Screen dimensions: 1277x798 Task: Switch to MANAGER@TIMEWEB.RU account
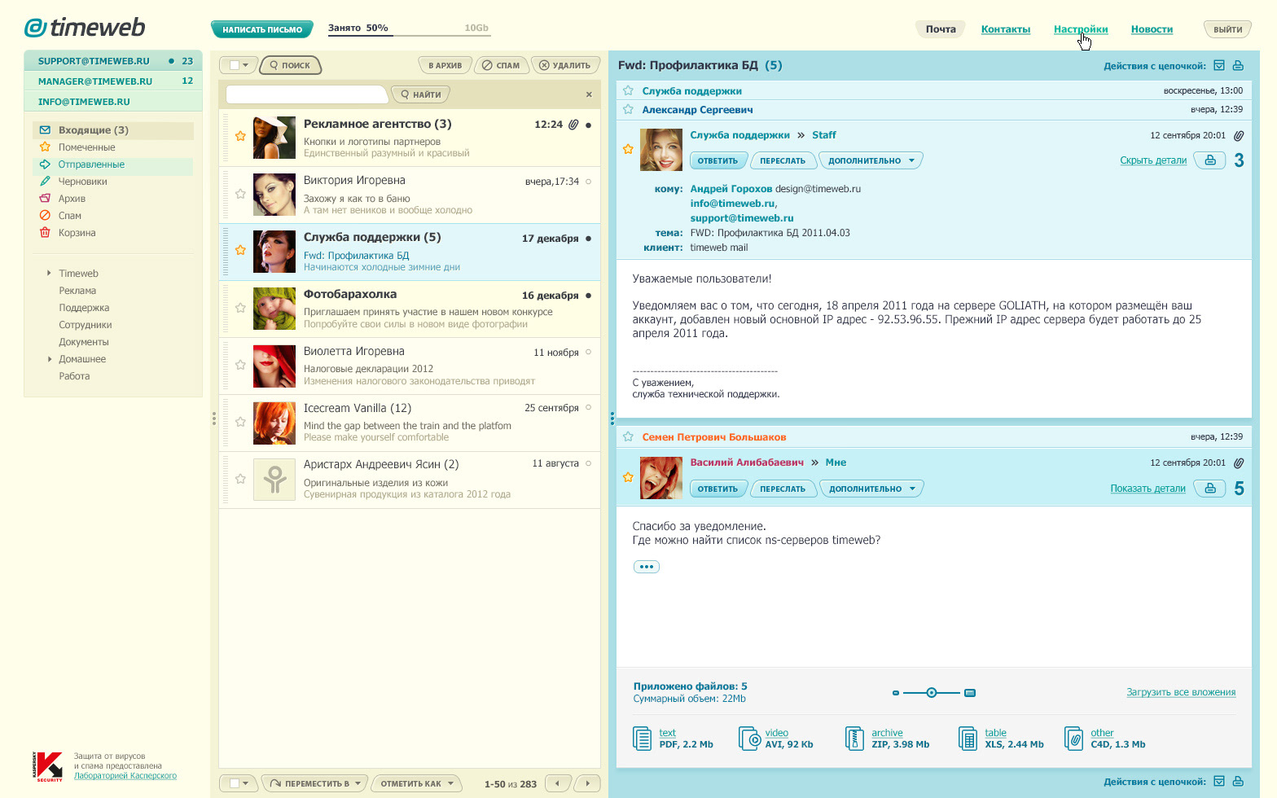113,81
